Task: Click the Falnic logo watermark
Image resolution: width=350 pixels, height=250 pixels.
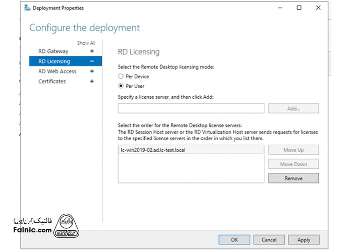Action: tap(67, 224)
